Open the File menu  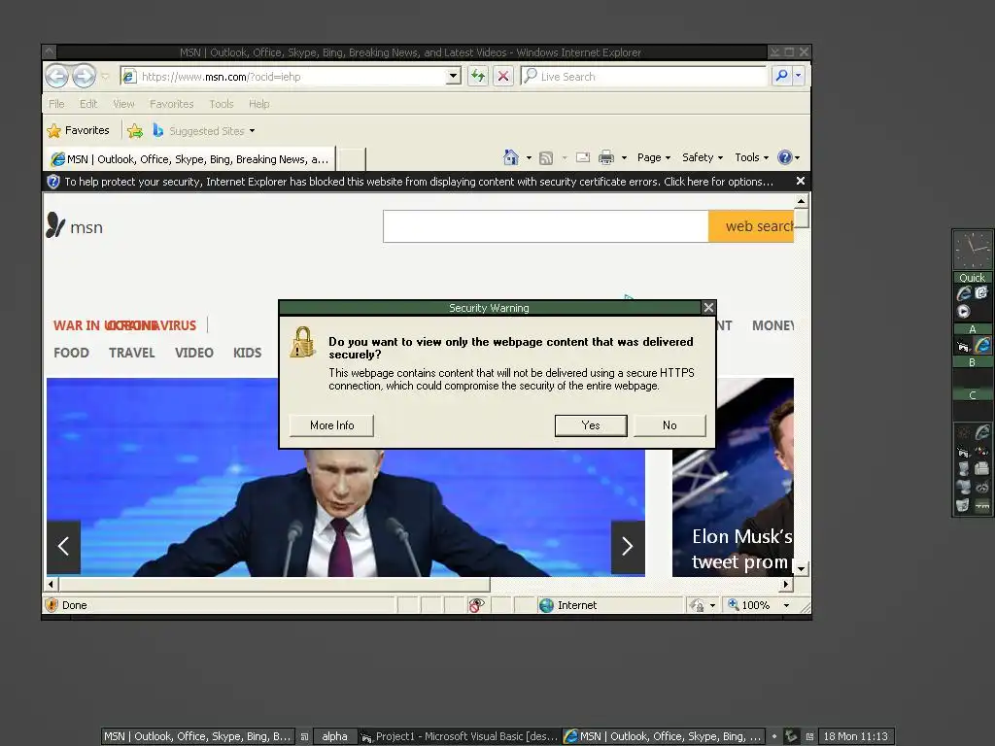point(56,104)
